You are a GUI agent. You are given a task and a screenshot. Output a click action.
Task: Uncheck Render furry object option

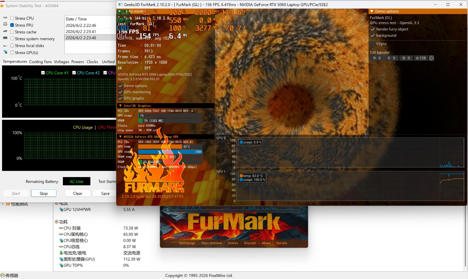(x=373, y=29)
